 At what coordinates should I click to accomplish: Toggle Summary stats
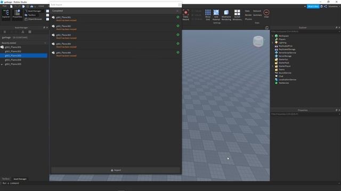(x=257, y=15)
